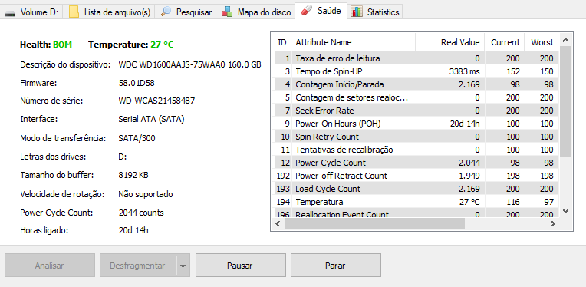586x287 pixels.
Task: Select the Power Cycle Count table row
Action: point(416,163)
